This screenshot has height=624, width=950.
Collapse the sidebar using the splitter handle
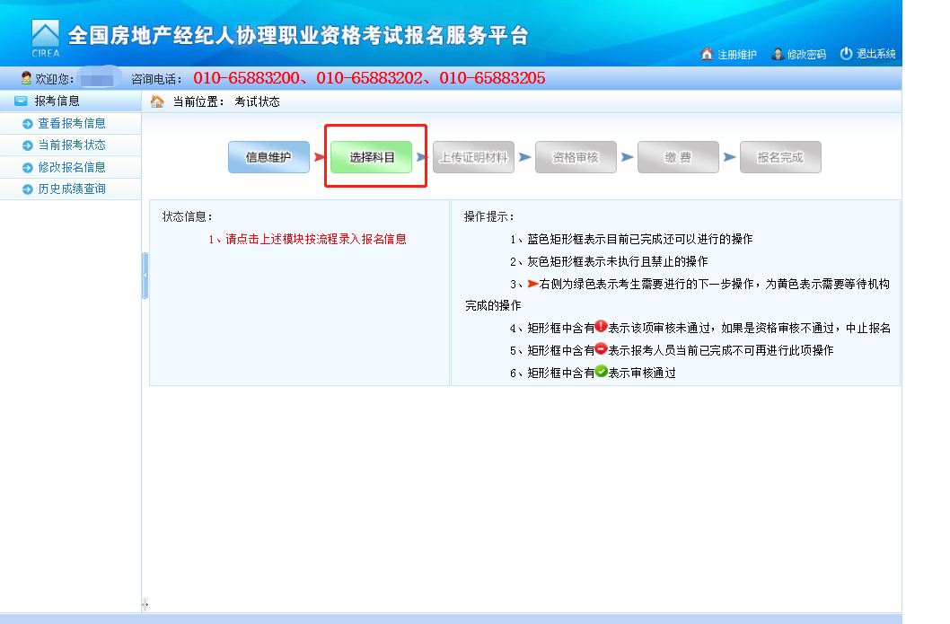tap(145, 276)
